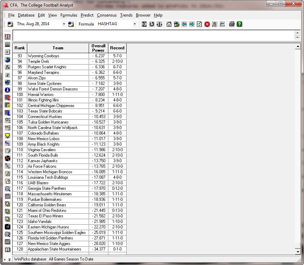
Task: Select the Hawaii Warriors team cell
Action: 58,95
